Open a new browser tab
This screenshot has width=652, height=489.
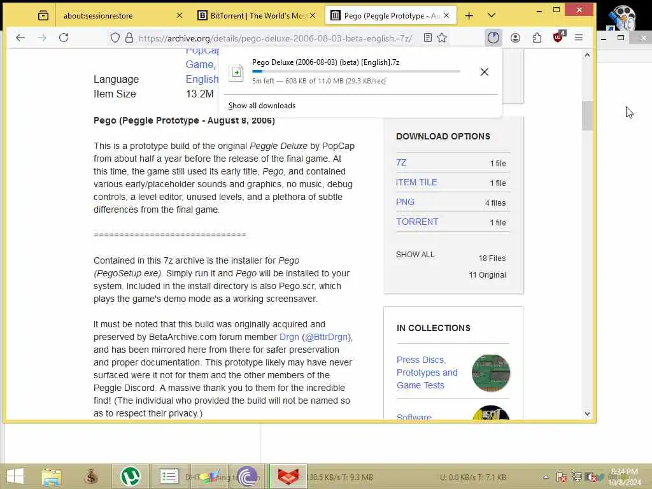[x=469, y=16]
